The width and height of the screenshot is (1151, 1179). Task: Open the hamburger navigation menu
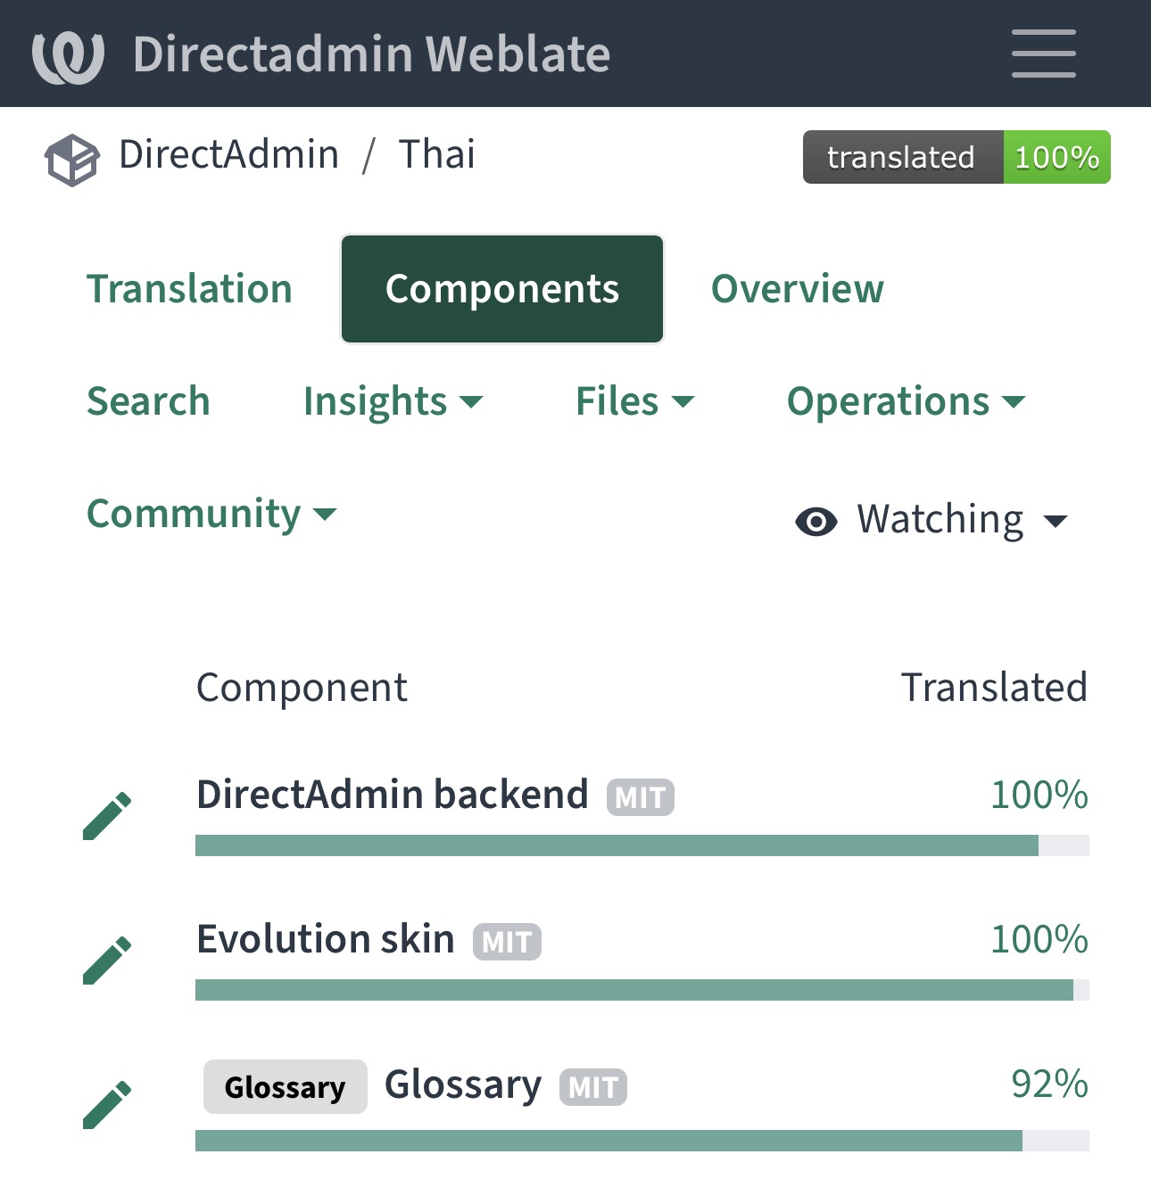click(1043, 54)
